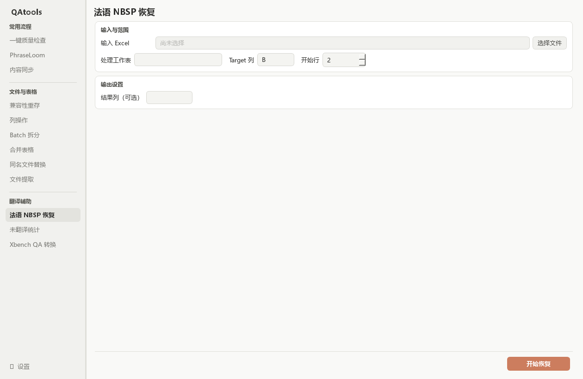Open the 一键质量检查 workflow

43,40
